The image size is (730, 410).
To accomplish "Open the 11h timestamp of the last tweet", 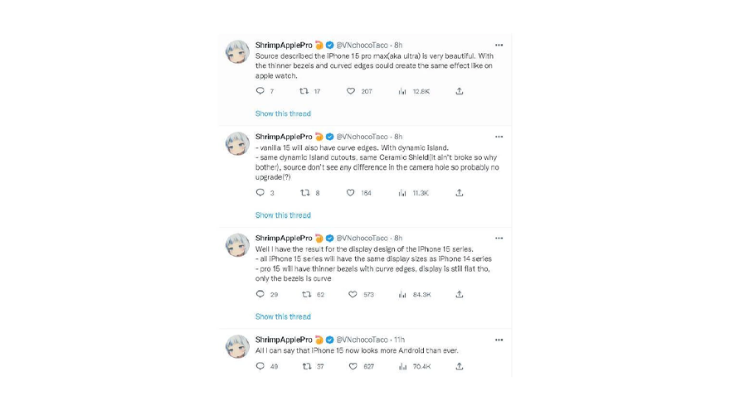I will click(400, 340).
